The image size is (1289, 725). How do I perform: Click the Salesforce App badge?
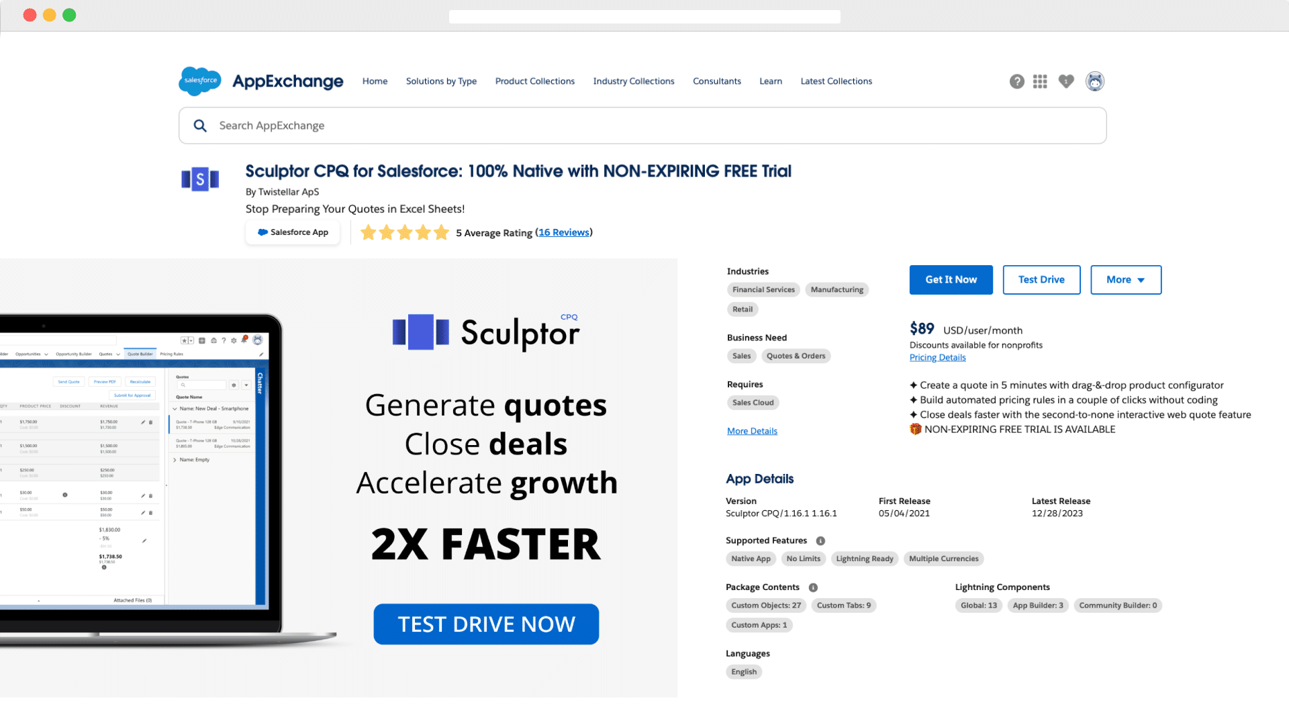tap(292, 232)
